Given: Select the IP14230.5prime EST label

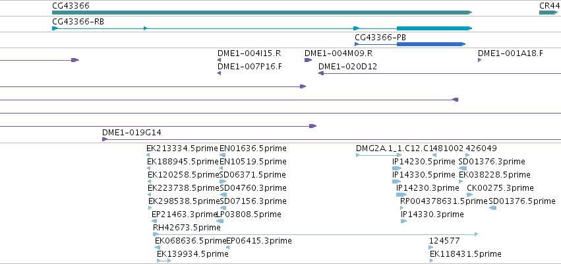Looking at the screenshot, I should (x=424, y=162).
